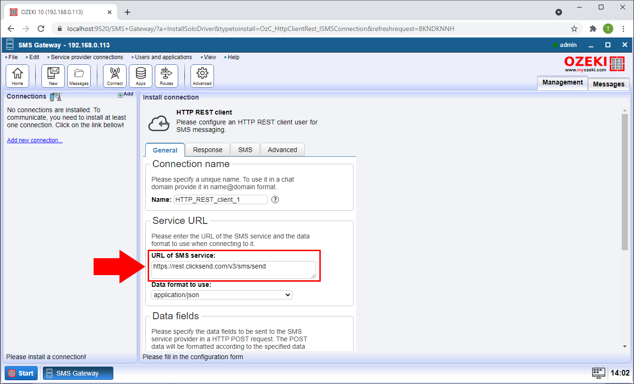Image resolution: width=634 pixels, height=384 pixels.
Task: Open the Chrome tab search dropdown arrow
Action: click(558, 12)
